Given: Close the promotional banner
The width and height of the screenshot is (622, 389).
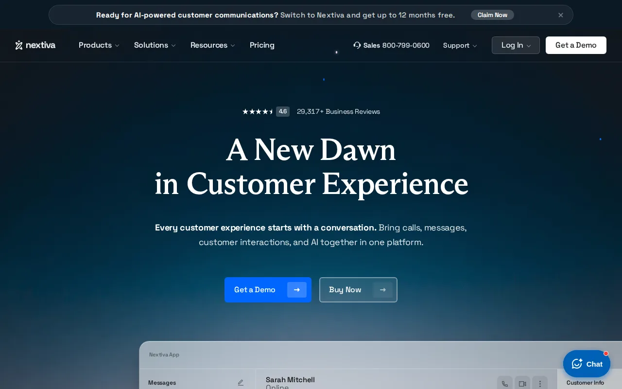Looking at the screenshot, I should pyautogui.click(x=561, y=15).
